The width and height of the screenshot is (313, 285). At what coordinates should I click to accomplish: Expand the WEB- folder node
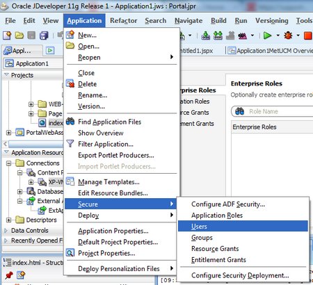[31, 104]
